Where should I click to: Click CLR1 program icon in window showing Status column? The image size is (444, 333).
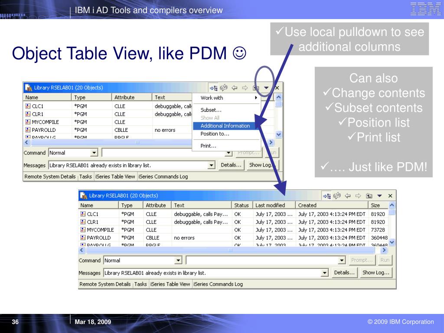click(83, 222)
